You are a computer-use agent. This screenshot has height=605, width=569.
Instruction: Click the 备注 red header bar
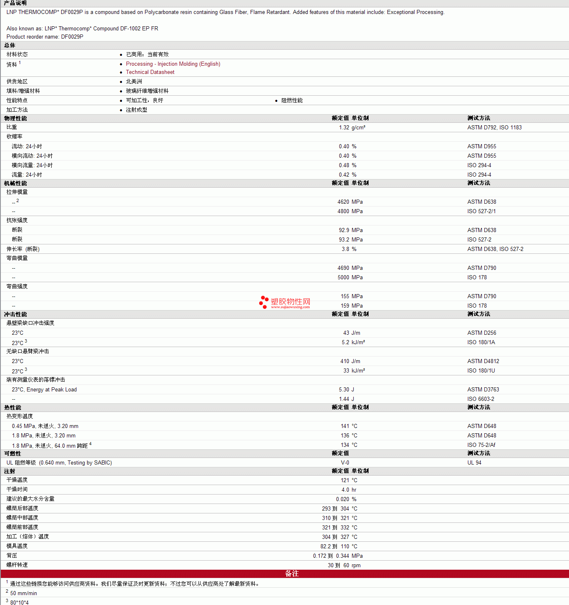(x=285, y=574)
